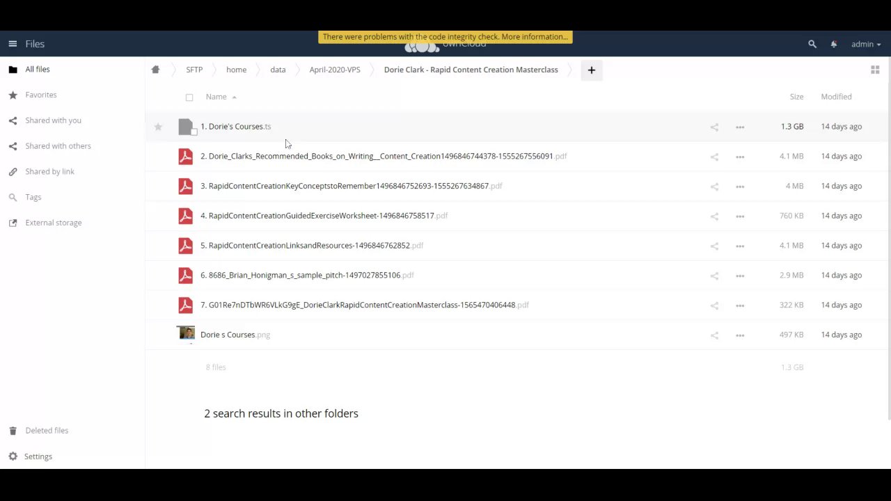Click code integrity check More information banner
Image resolution: width=891 pixels, height=501 pixels.
click(x=445, y=37)
